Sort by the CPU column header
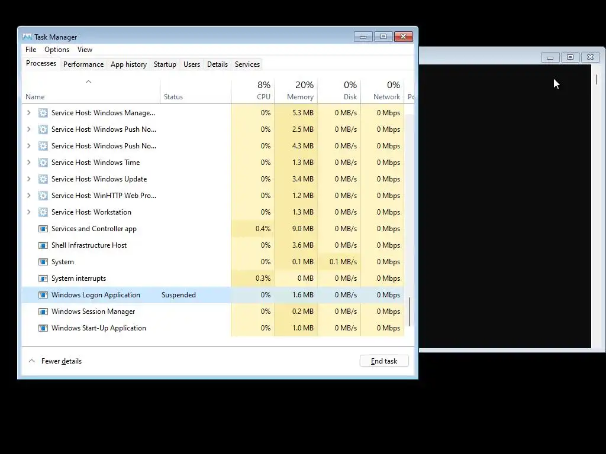The image size is (606, 454). (x=253, y=92)
